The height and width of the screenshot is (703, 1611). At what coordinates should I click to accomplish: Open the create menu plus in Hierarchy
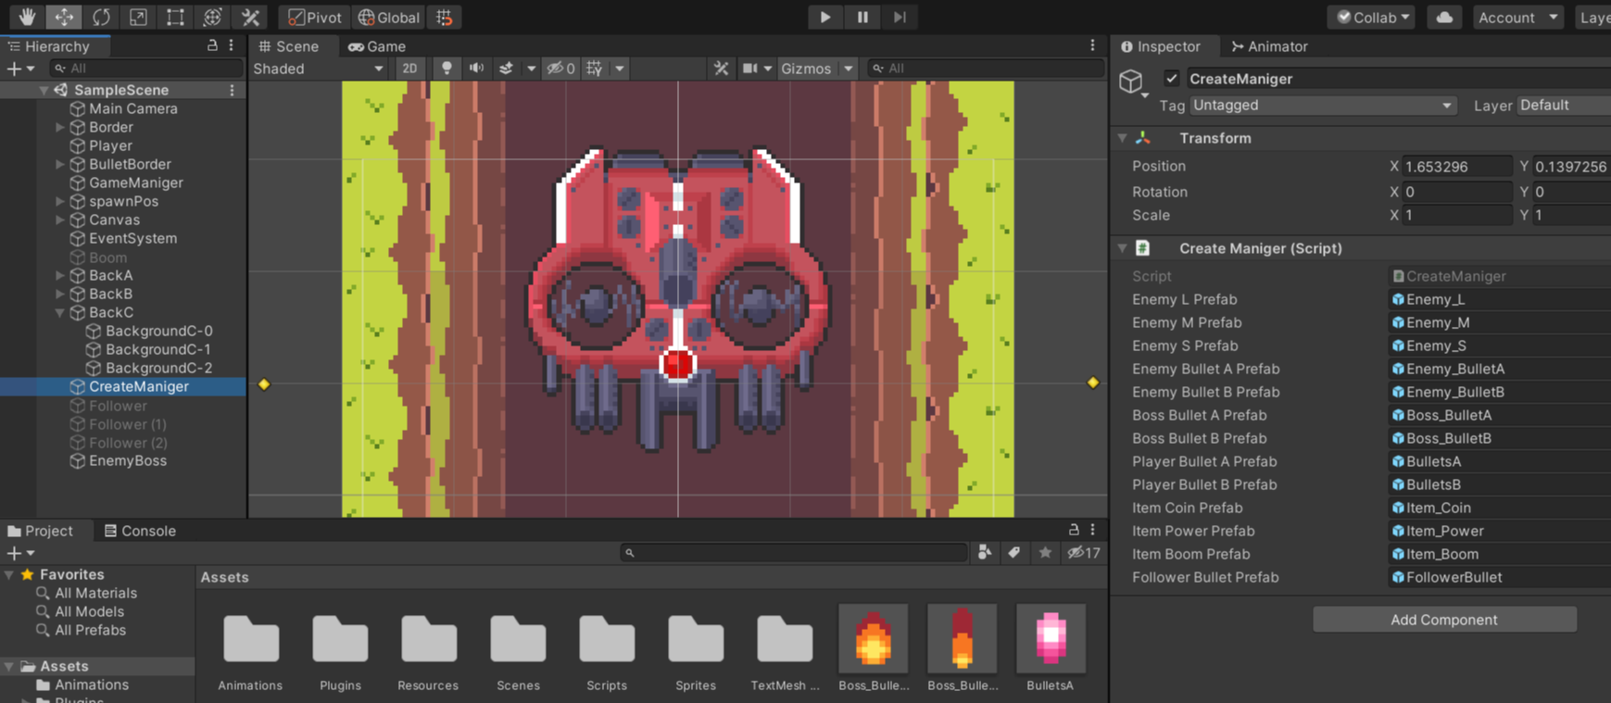(19, 69)
